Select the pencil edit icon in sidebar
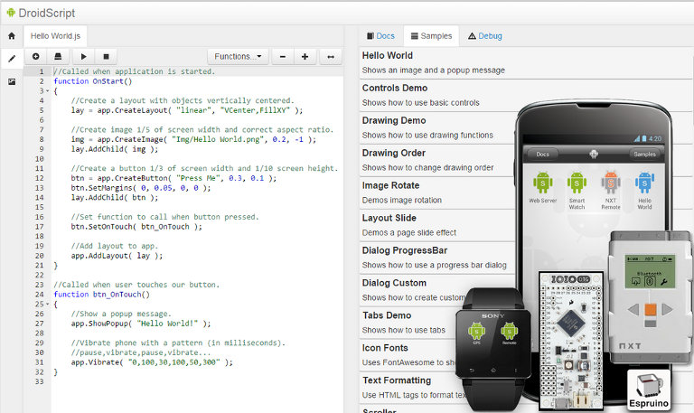 point(12,59)
